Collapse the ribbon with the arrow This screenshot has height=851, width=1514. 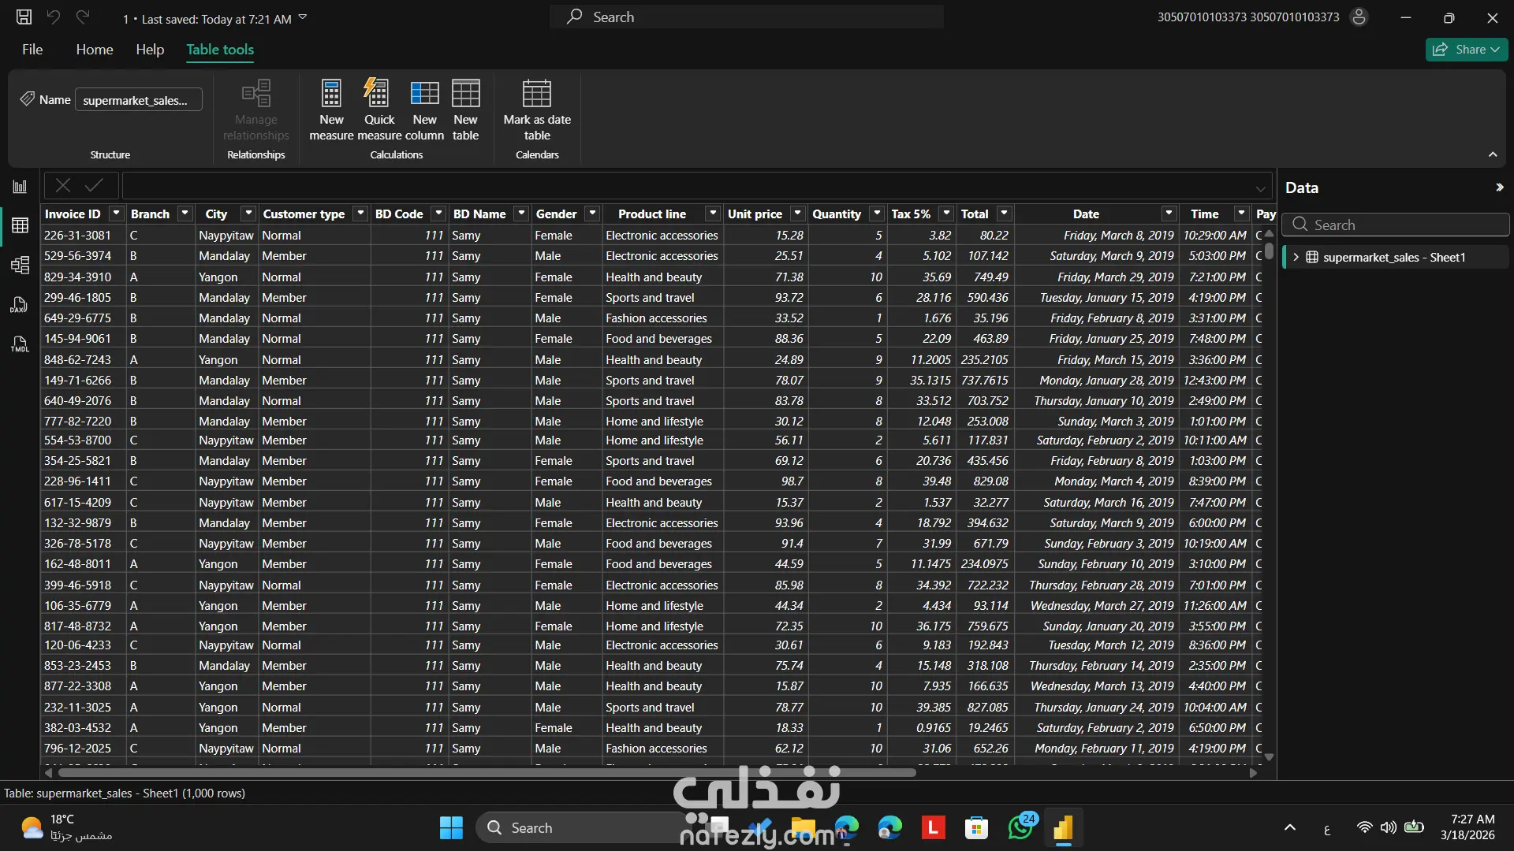(1493, 155)
